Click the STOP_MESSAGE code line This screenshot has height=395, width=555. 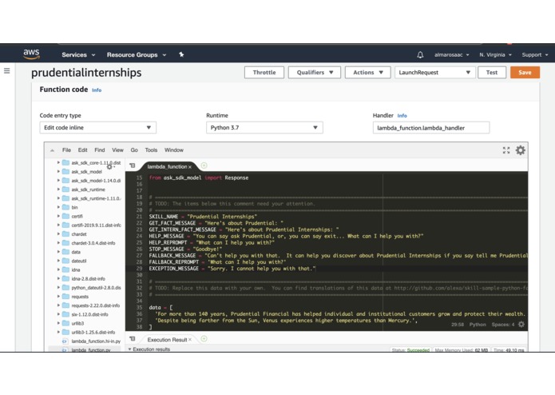(x=185, y=249)
